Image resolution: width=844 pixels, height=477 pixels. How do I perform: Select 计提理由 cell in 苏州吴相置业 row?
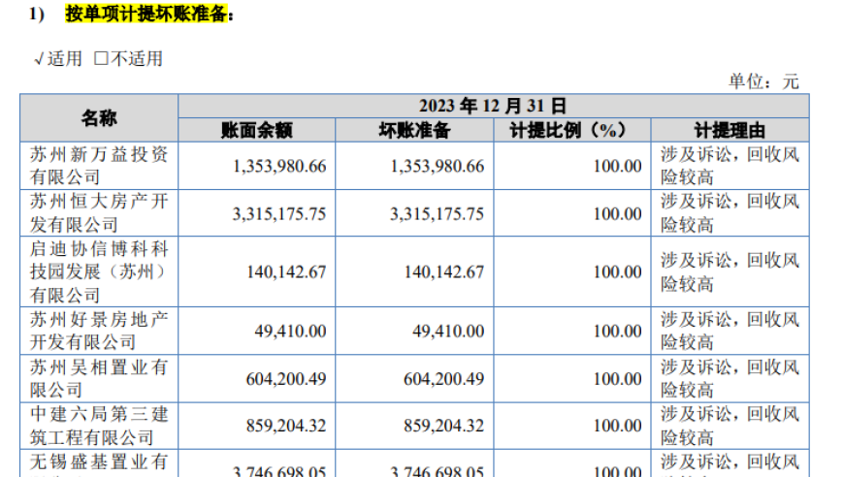729,379
